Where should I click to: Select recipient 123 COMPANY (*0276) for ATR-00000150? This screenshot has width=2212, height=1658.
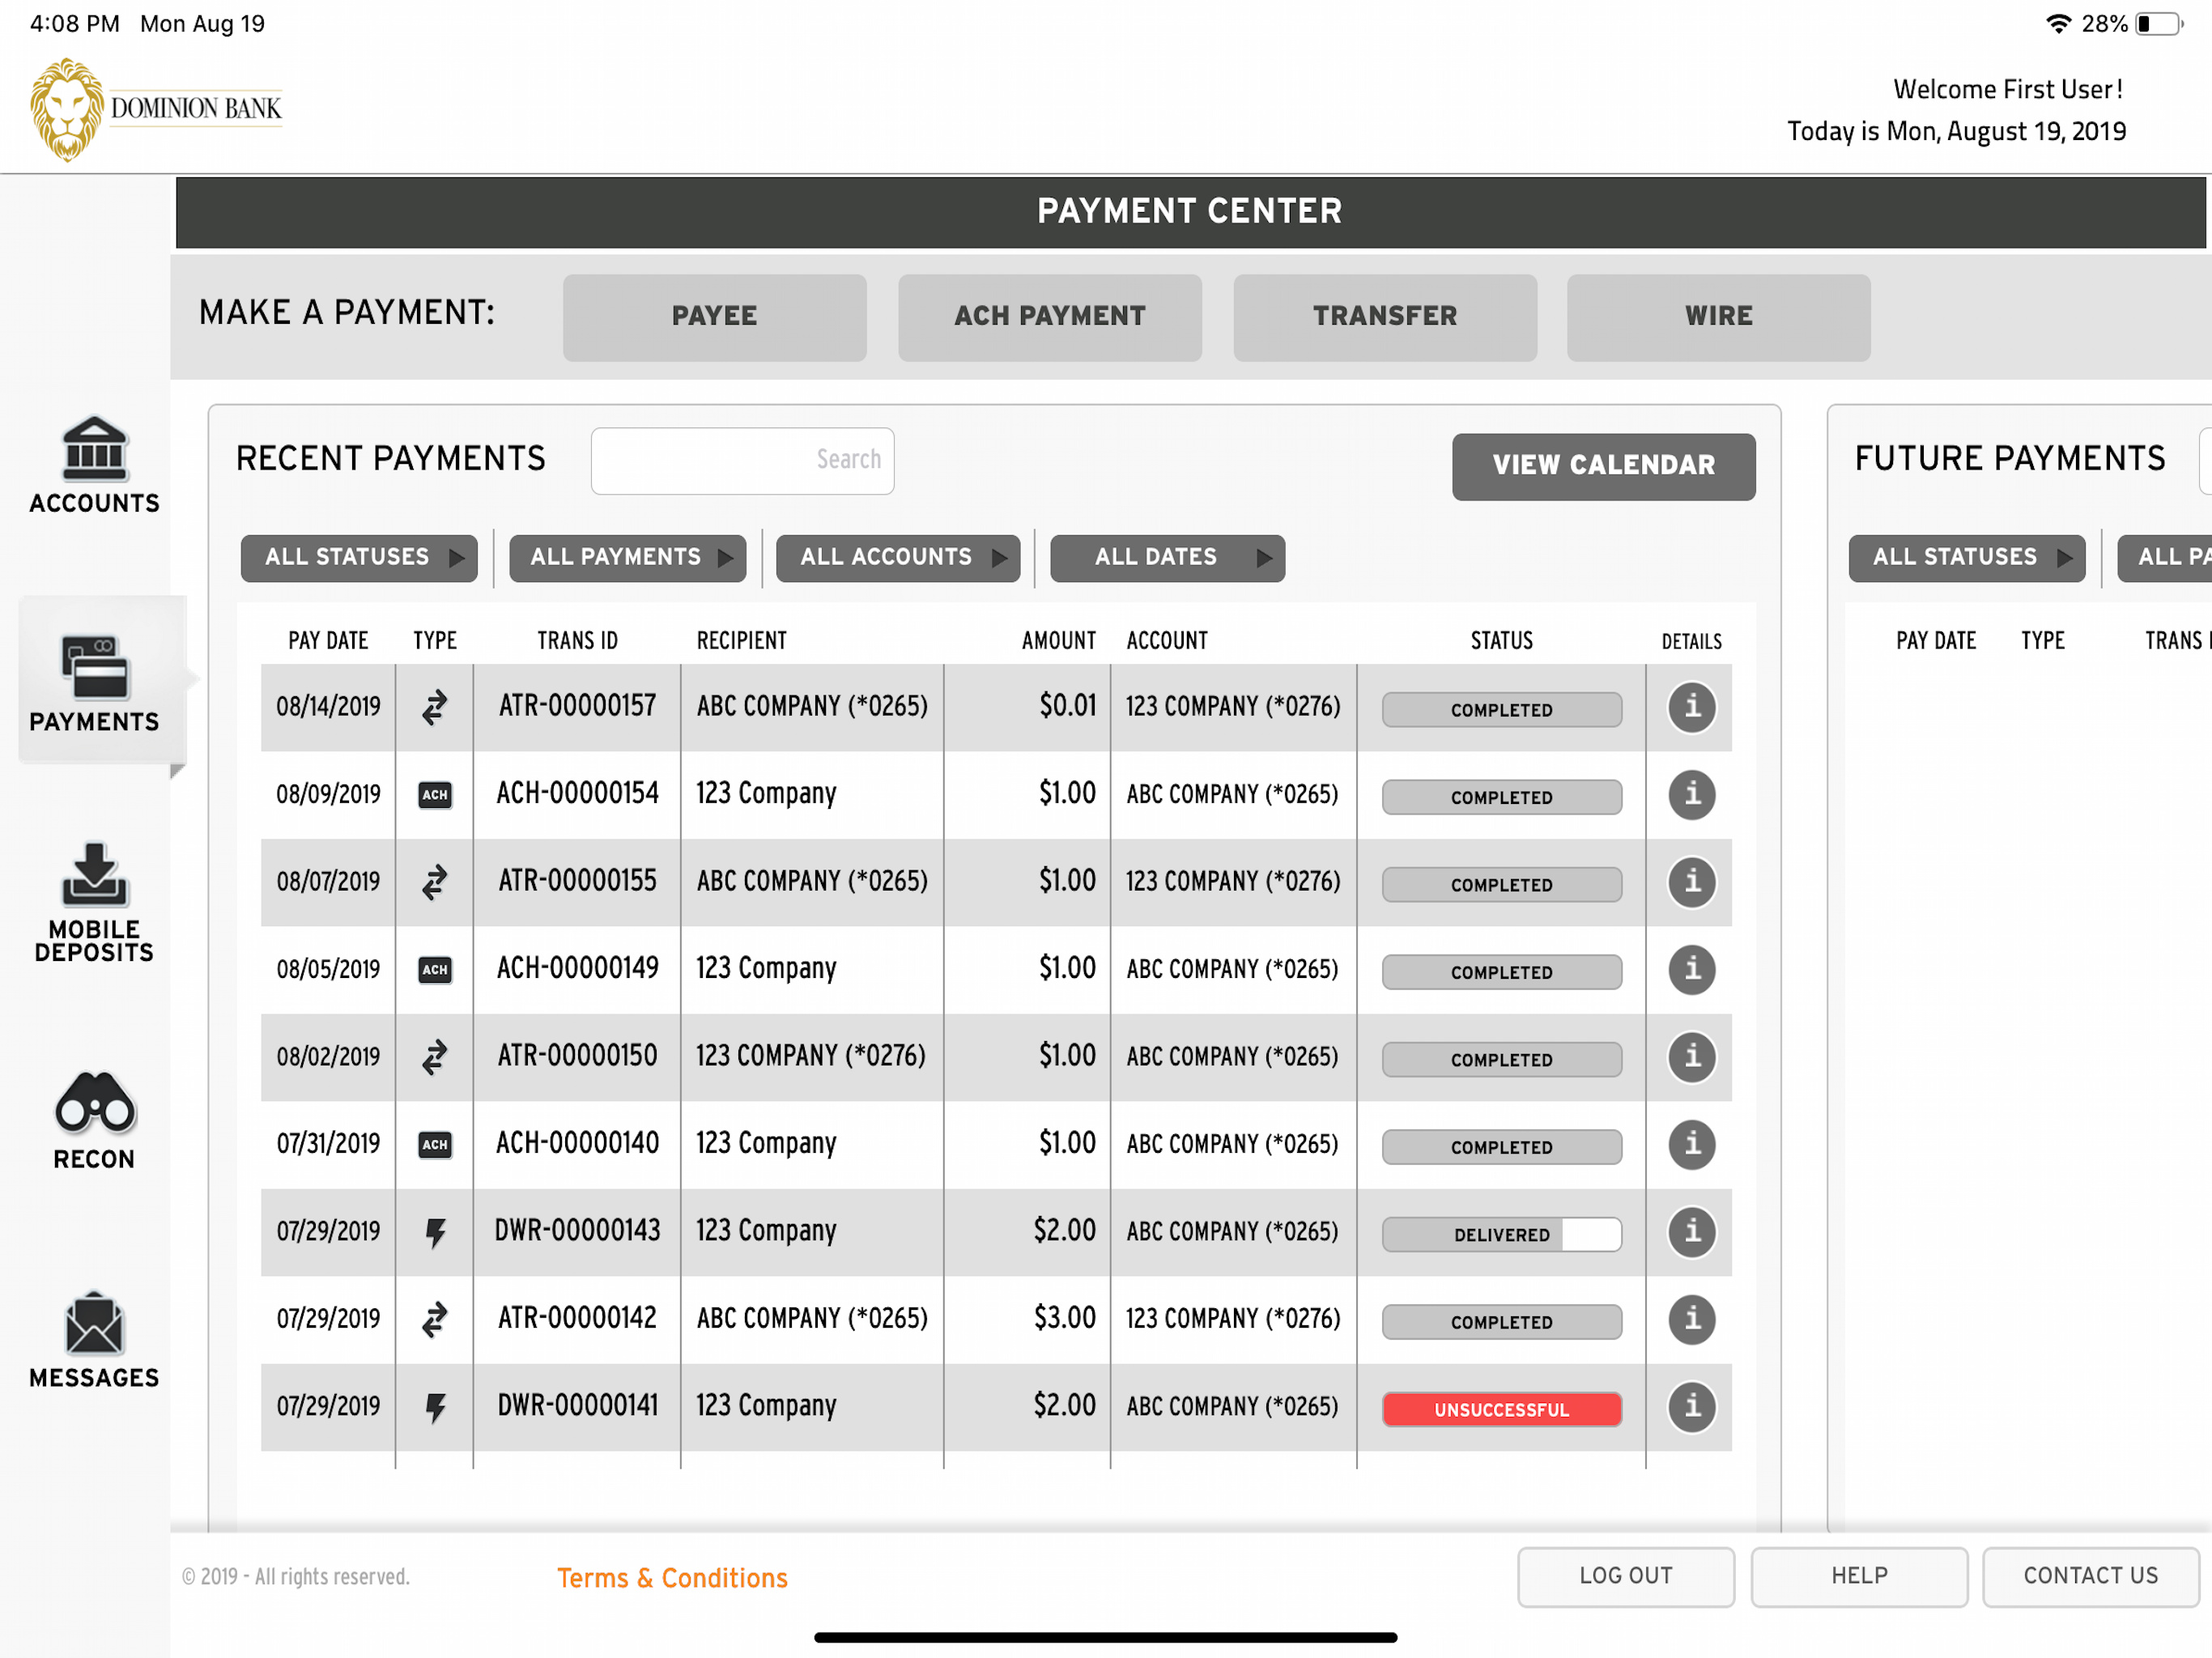coord(810,1056)
